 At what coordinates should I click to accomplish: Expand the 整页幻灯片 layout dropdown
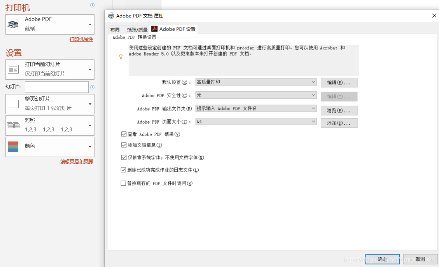[50, 104]
